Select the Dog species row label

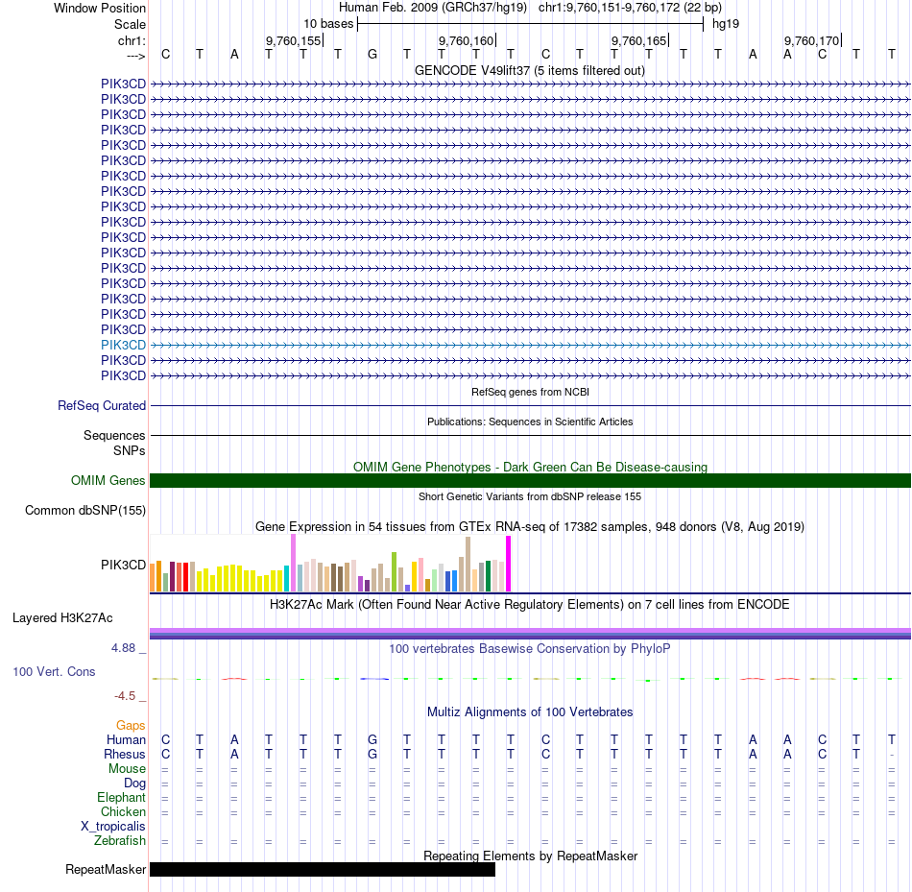(135, 784)
